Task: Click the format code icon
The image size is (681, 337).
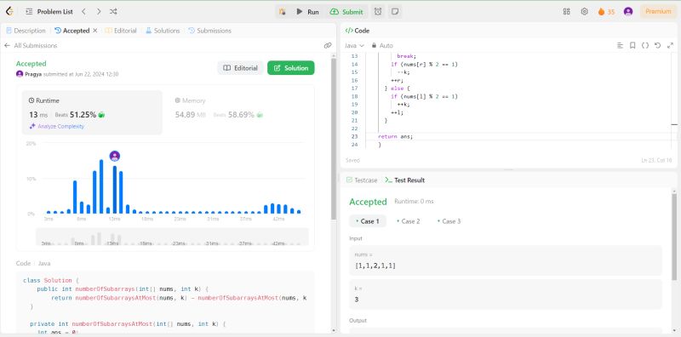Action: pos(621,46)
